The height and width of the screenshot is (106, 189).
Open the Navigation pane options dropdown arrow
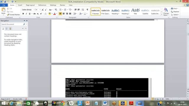tap(24, 21)
